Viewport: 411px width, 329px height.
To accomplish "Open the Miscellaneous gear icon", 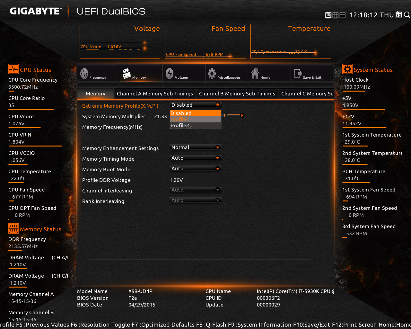I will click(x=212, y=74).
